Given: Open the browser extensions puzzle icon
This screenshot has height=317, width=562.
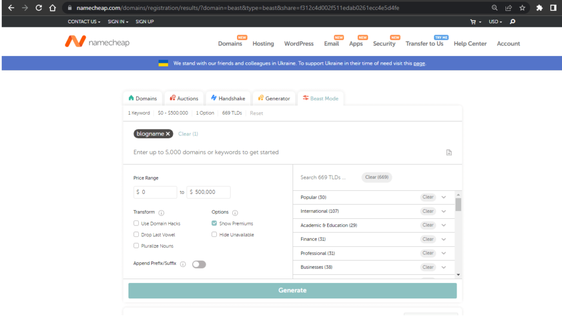Looking at the screenshot, I should click(539, 8).
